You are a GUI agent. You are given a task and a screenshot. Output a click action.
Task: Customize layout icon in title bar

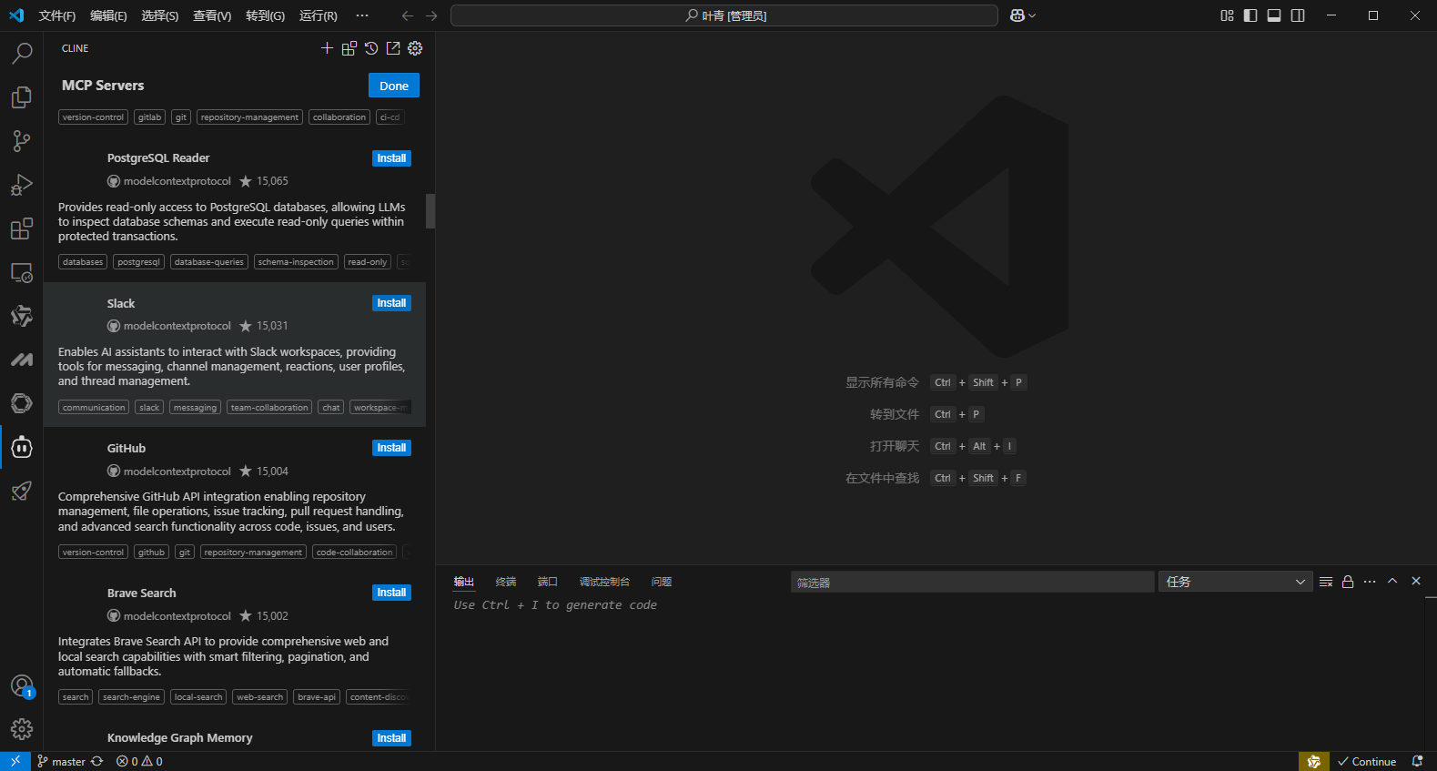click(x=1227, y=15)
